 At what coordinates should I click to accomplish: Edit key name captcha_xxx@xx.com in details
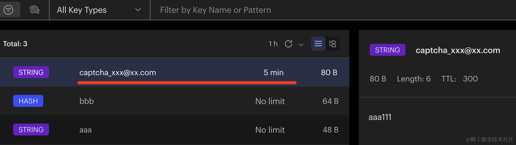click(x=458, y=50)
